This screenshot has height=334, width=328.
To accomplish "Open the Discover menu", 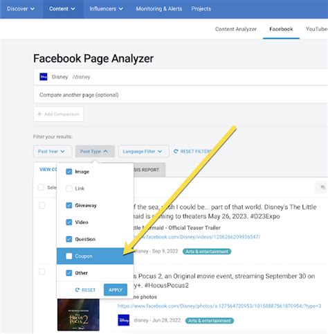I will pyautogui.click(x=21, y=9).
